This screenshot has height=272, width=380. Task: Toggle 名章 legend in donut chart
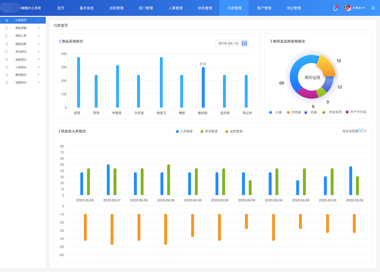tap(311, 112)
